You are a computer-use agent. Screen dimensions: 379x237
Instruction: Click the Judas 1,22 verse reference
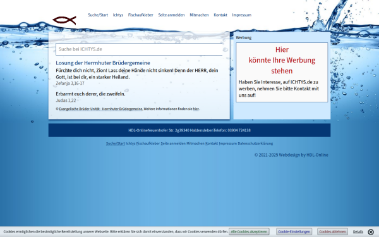pyautogui.click(x=66, y=100)
